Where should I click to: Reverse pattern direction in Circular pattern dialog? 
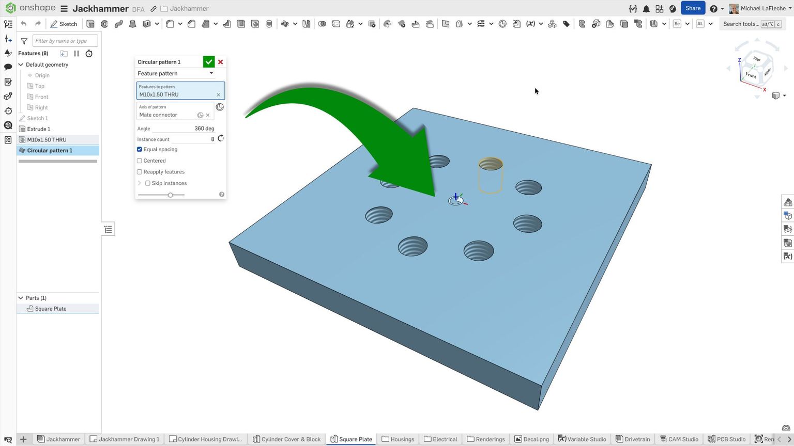pos(221,138)
